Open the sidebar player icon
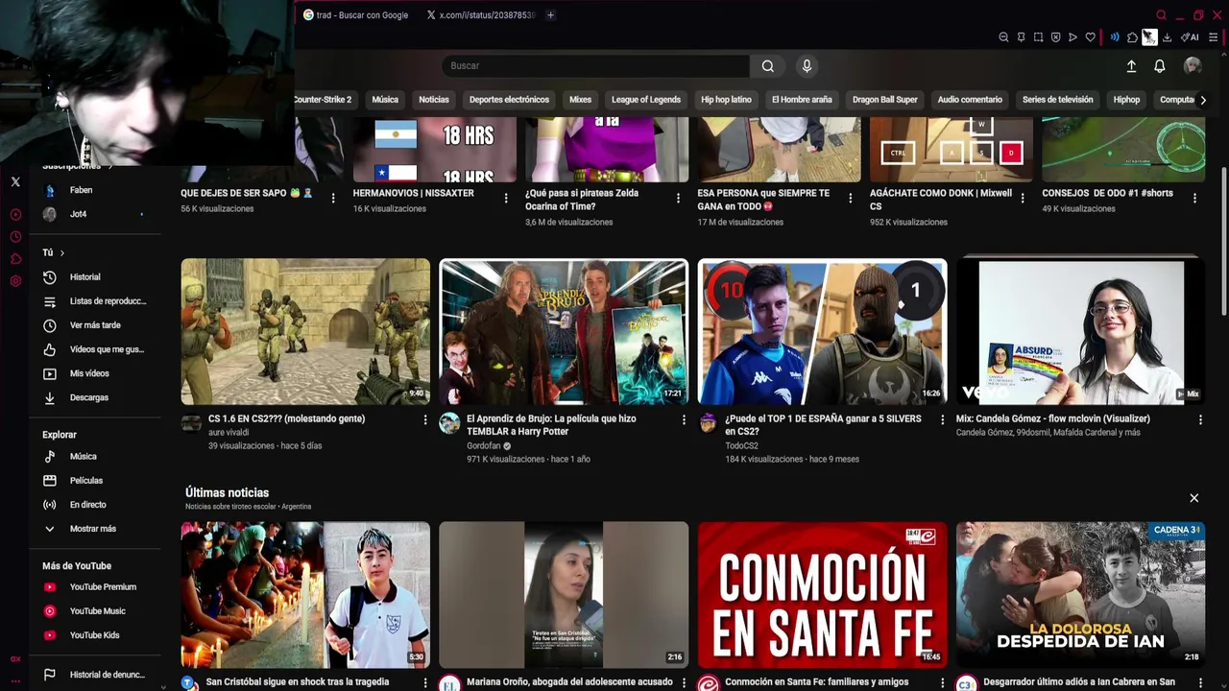The height and width of the screenshot is (691, 1229). [x=15, y=215]
